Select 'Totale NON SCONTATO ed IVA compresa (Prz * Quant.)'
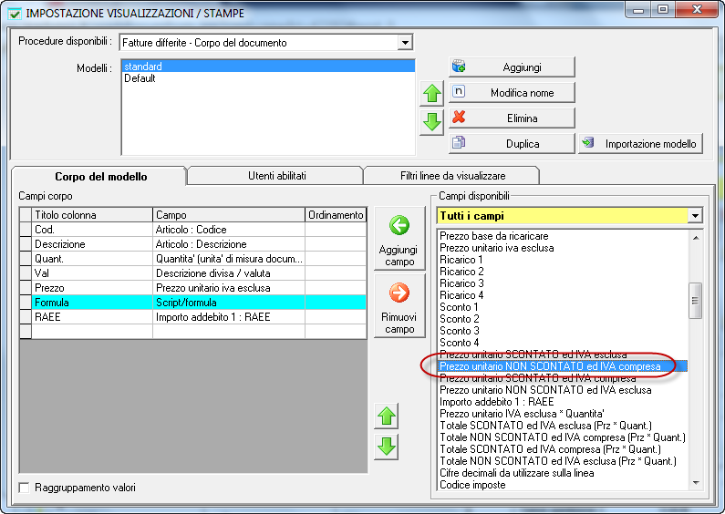Screen dimensions: 725x514 [563, 437]
